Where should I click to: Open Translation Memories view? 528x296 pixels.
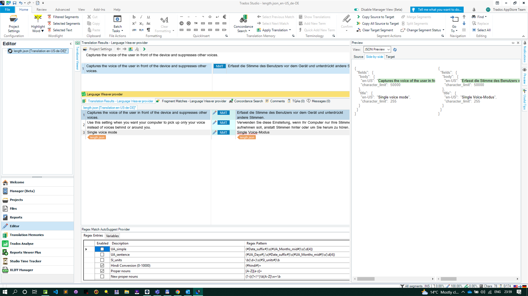pyautogui.click(x=38, y=235)
